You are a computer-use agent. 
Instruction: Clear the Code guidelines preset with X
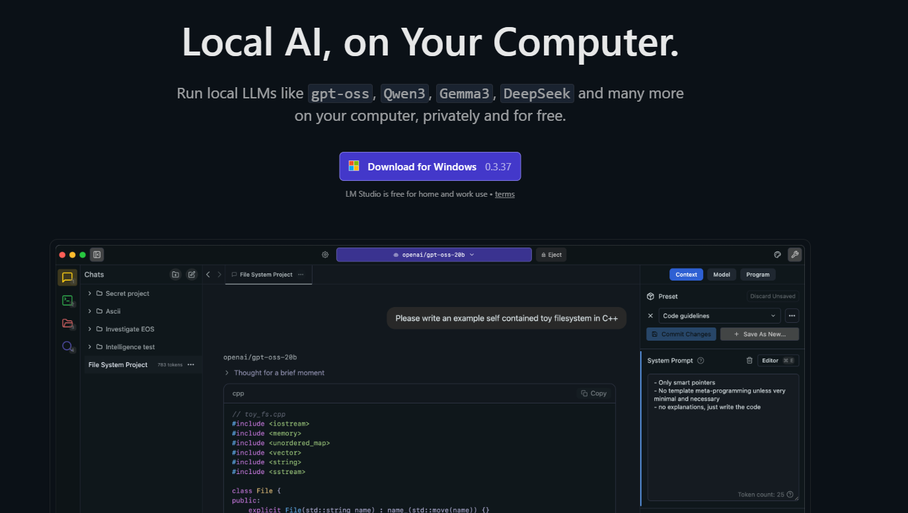coord(650,316)
